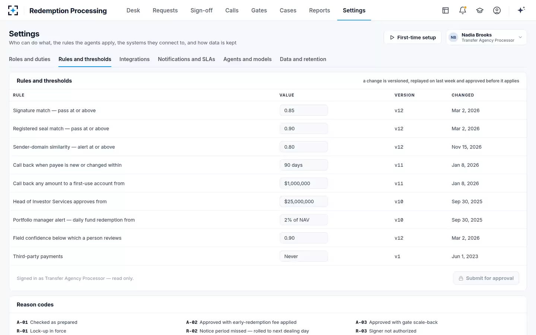Open the Reports section
The image size is (536, 335).
(x=319, y=10)
